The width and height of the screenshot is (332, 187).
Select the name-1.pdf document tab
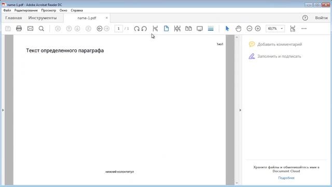(87, 18)
